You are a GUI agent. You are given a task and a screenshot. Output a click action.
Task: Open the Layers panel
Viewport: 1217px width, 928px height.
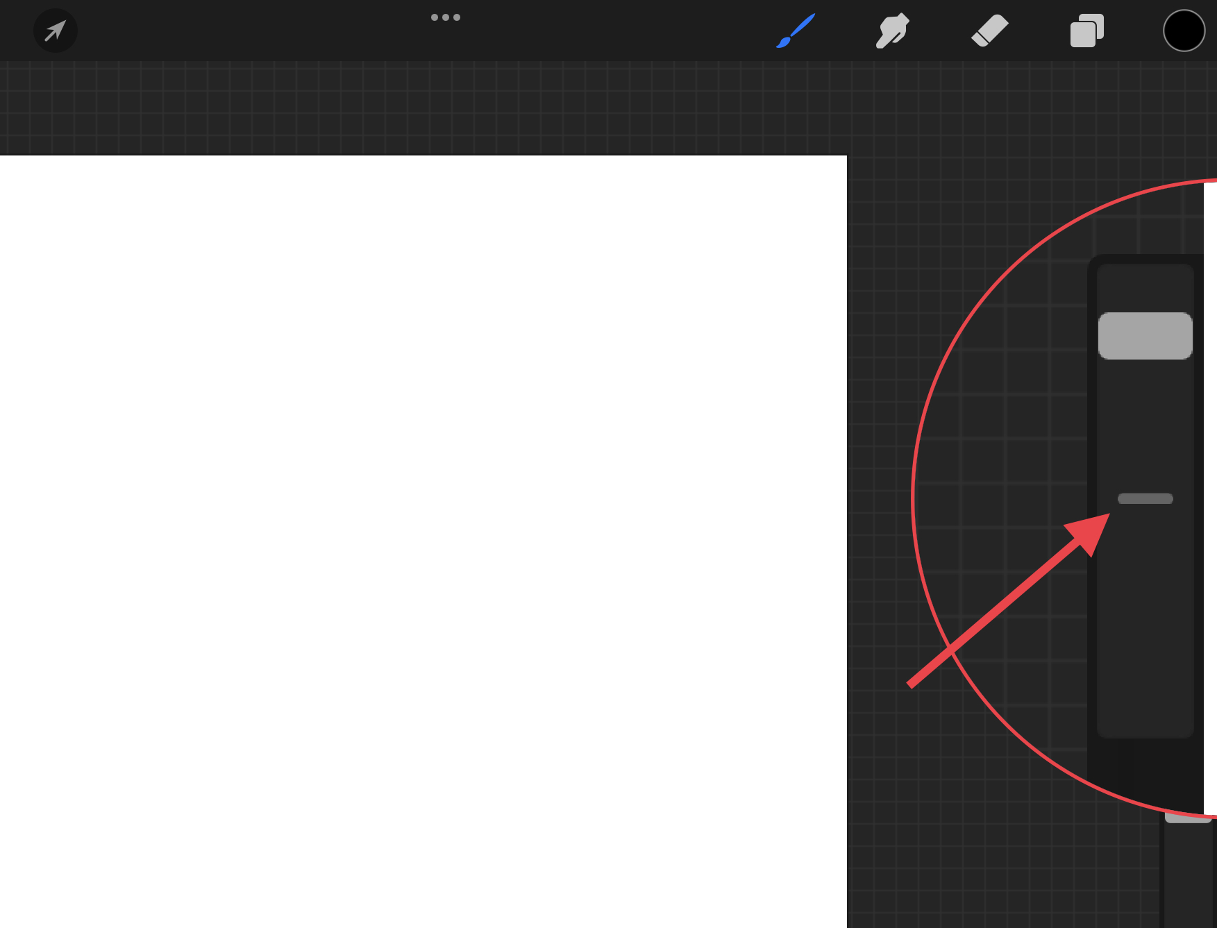click(x=1086, y=31)
